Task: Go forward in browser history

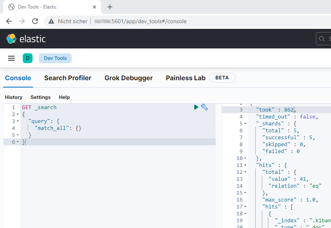Action: point(22,21)
